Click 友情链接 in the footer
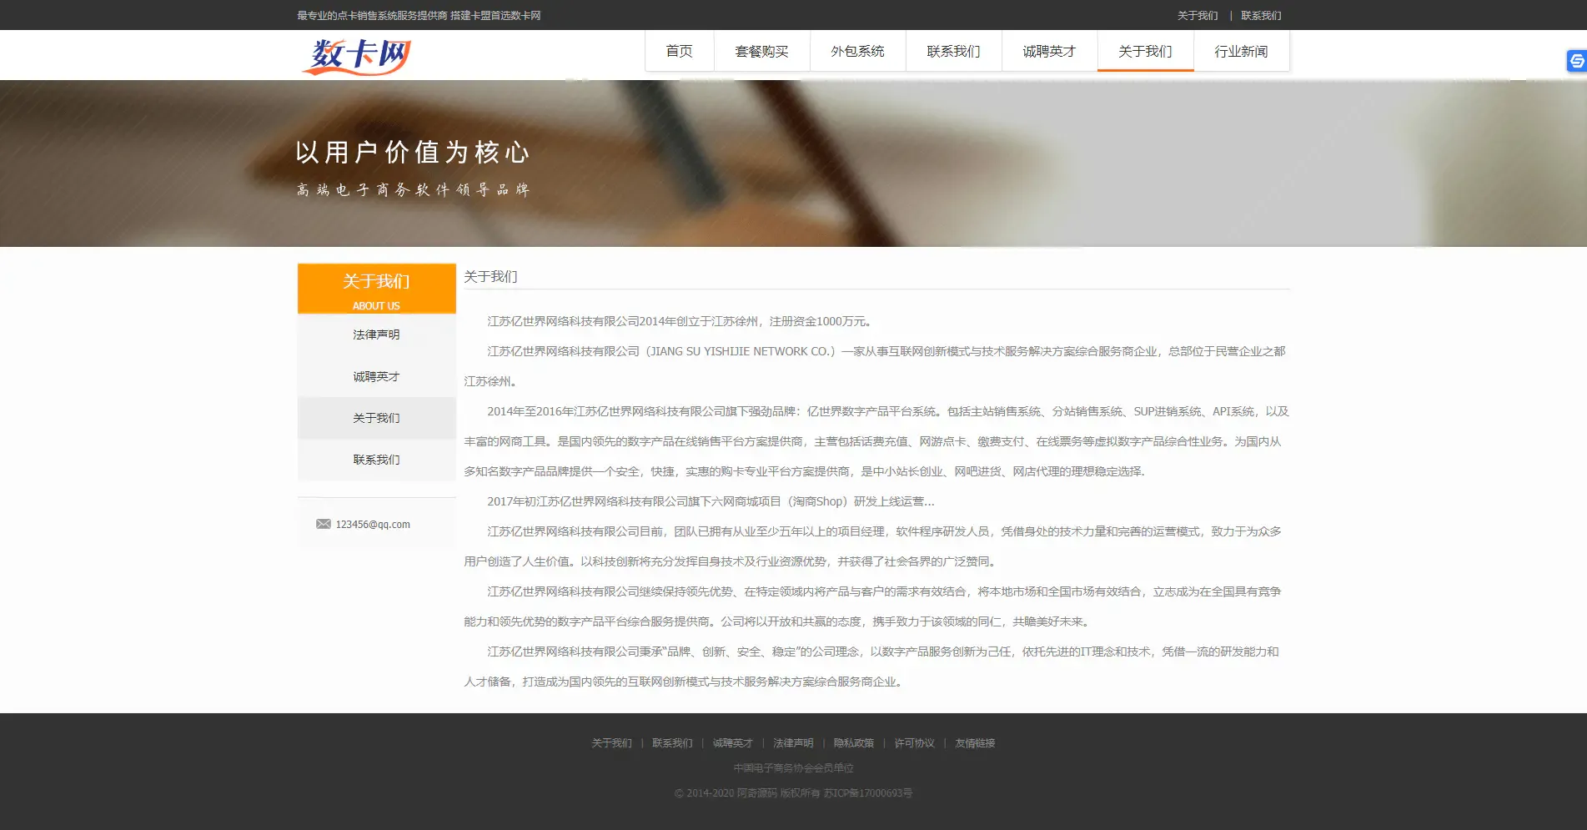Viewport: 1587px width, 830px height. pyautogui.click(x=974, y=742)
